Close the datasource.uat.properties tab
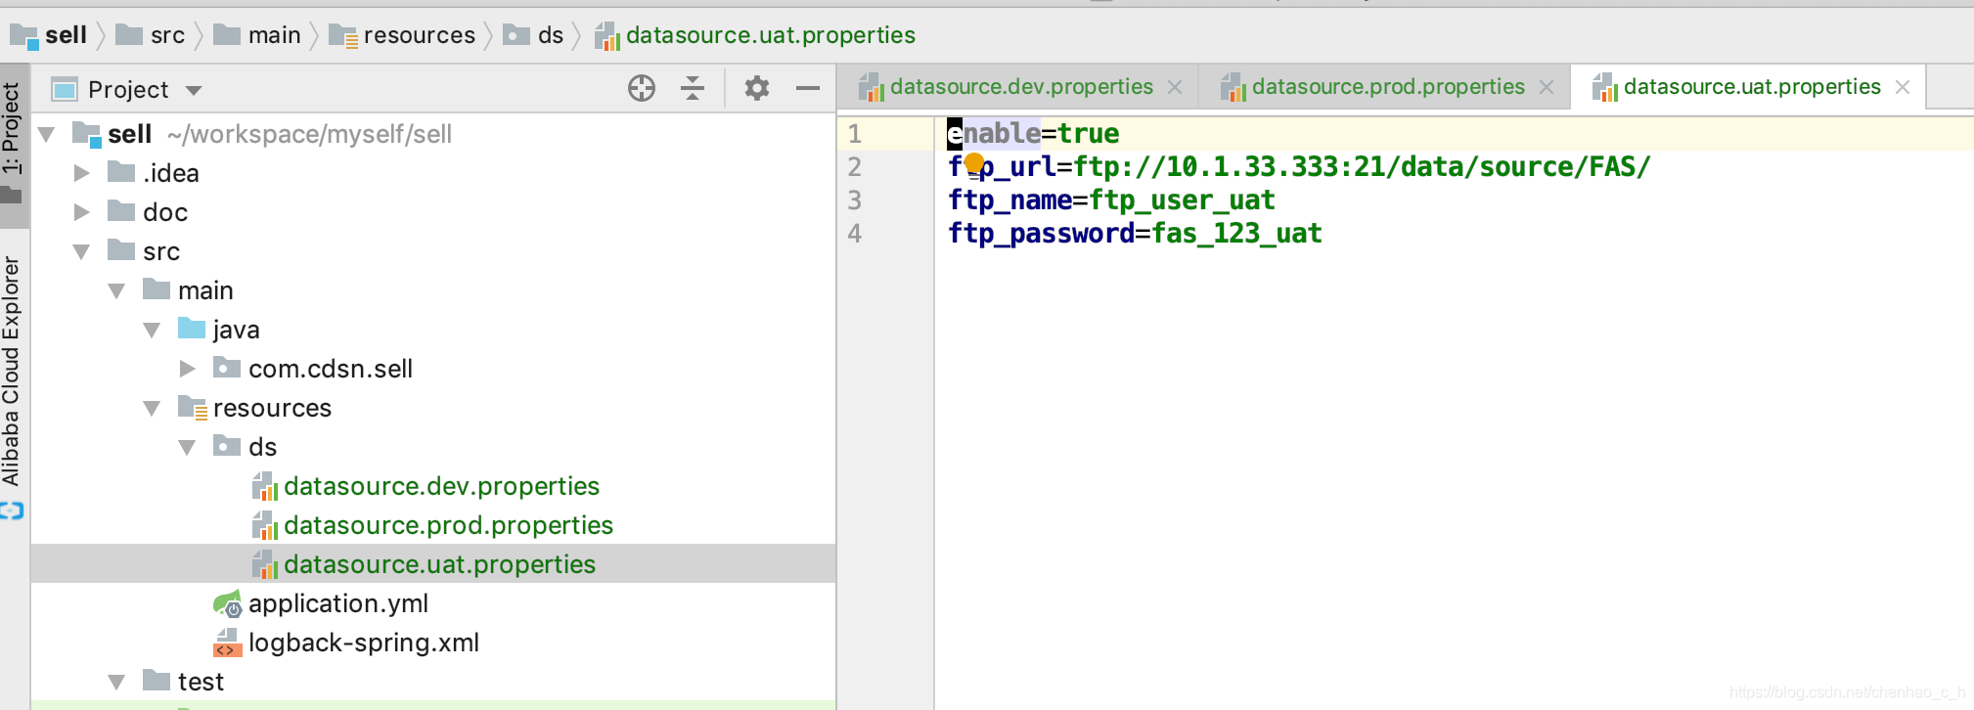 click(1903, 87)
